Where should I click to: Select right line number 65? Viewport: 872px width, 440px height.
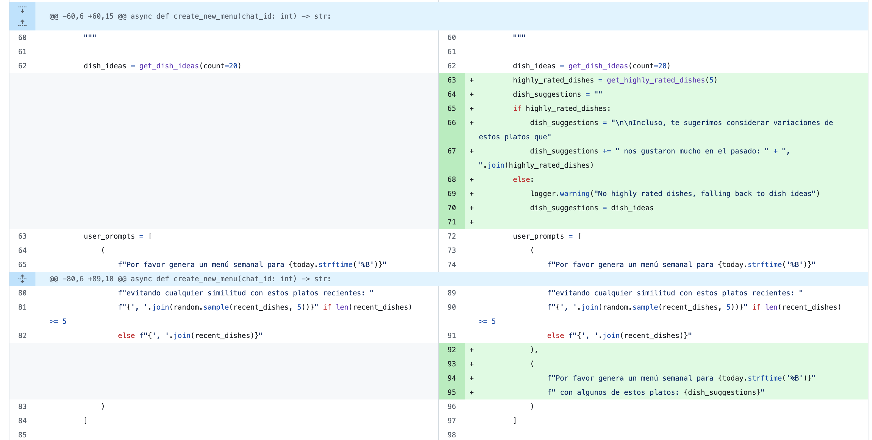[452, 109]
